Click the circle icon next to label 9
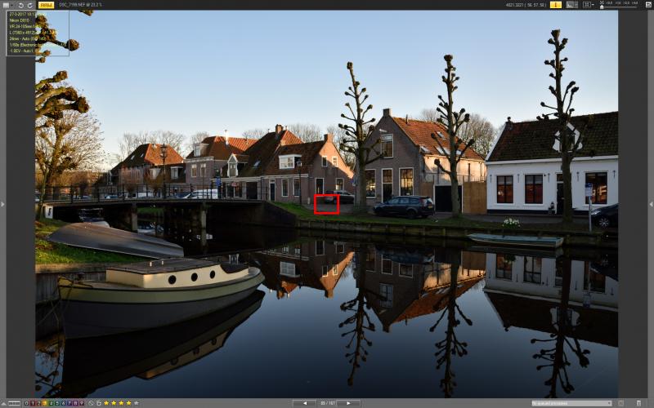Image resolution: width=654 pixels, height=408 pixels. click(91, 403)
